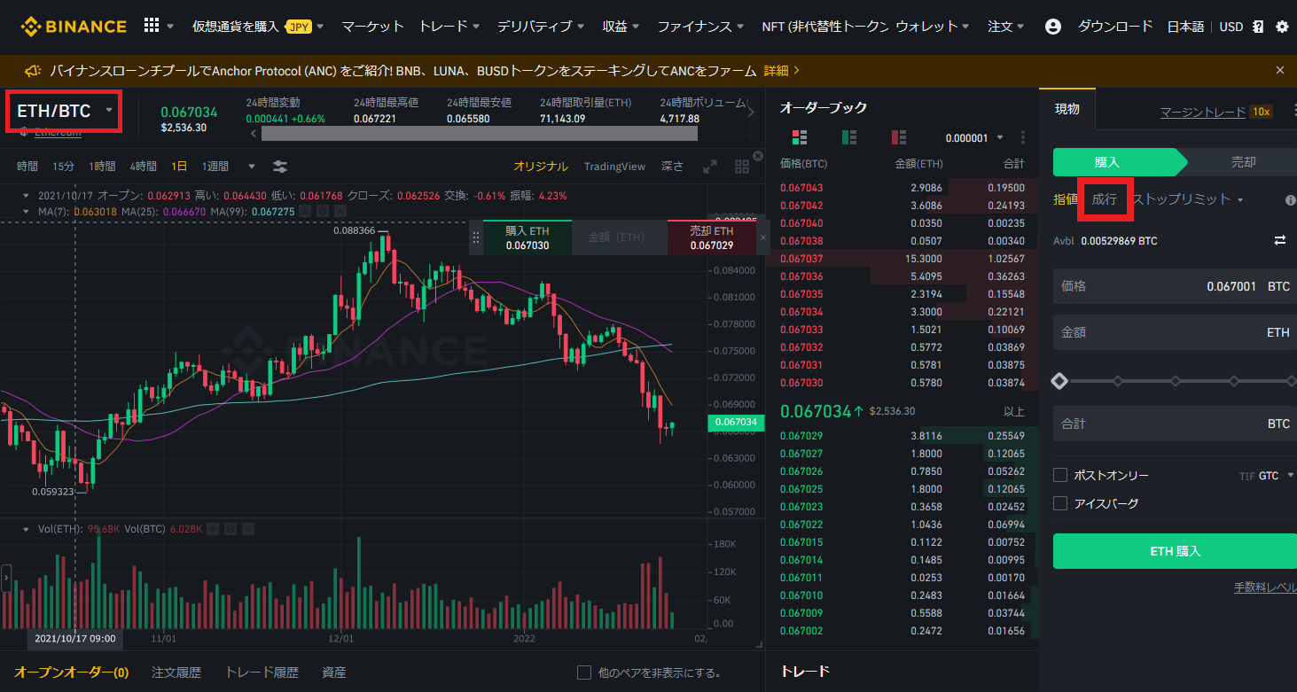This screenshot has width=1297, height=692.
Task: Select the 1-day chart interval
Action: (x=179, y=167)
